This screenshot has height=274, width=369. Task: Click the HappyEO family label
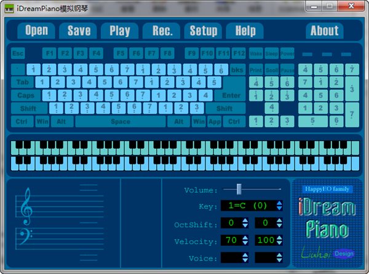click(327, 189)
